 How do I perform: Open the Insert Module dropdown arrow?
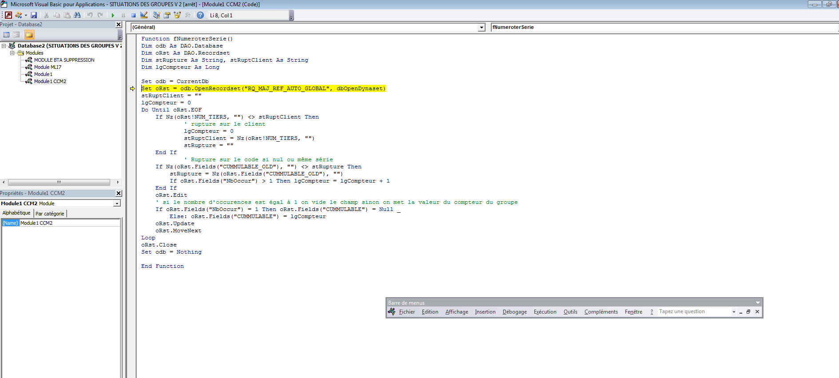26,15
